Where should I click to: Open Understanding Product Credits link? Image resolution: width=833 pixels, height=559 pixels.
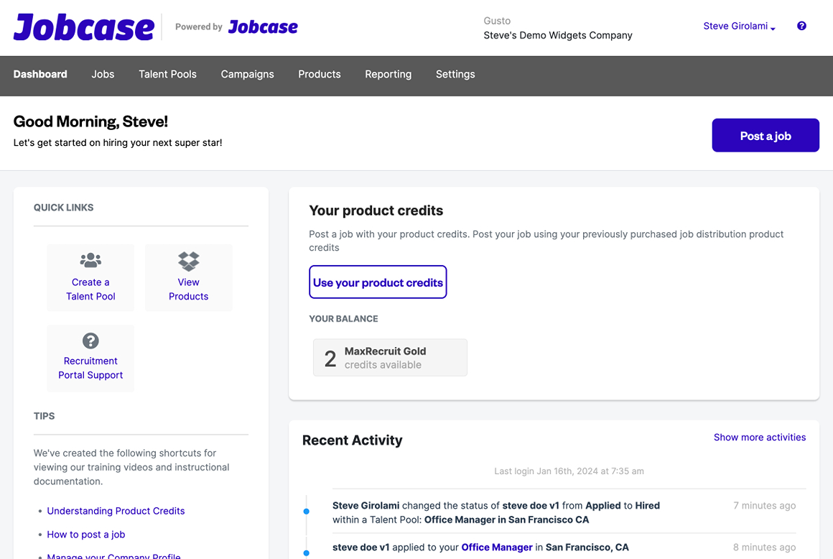tap(116, 511)
